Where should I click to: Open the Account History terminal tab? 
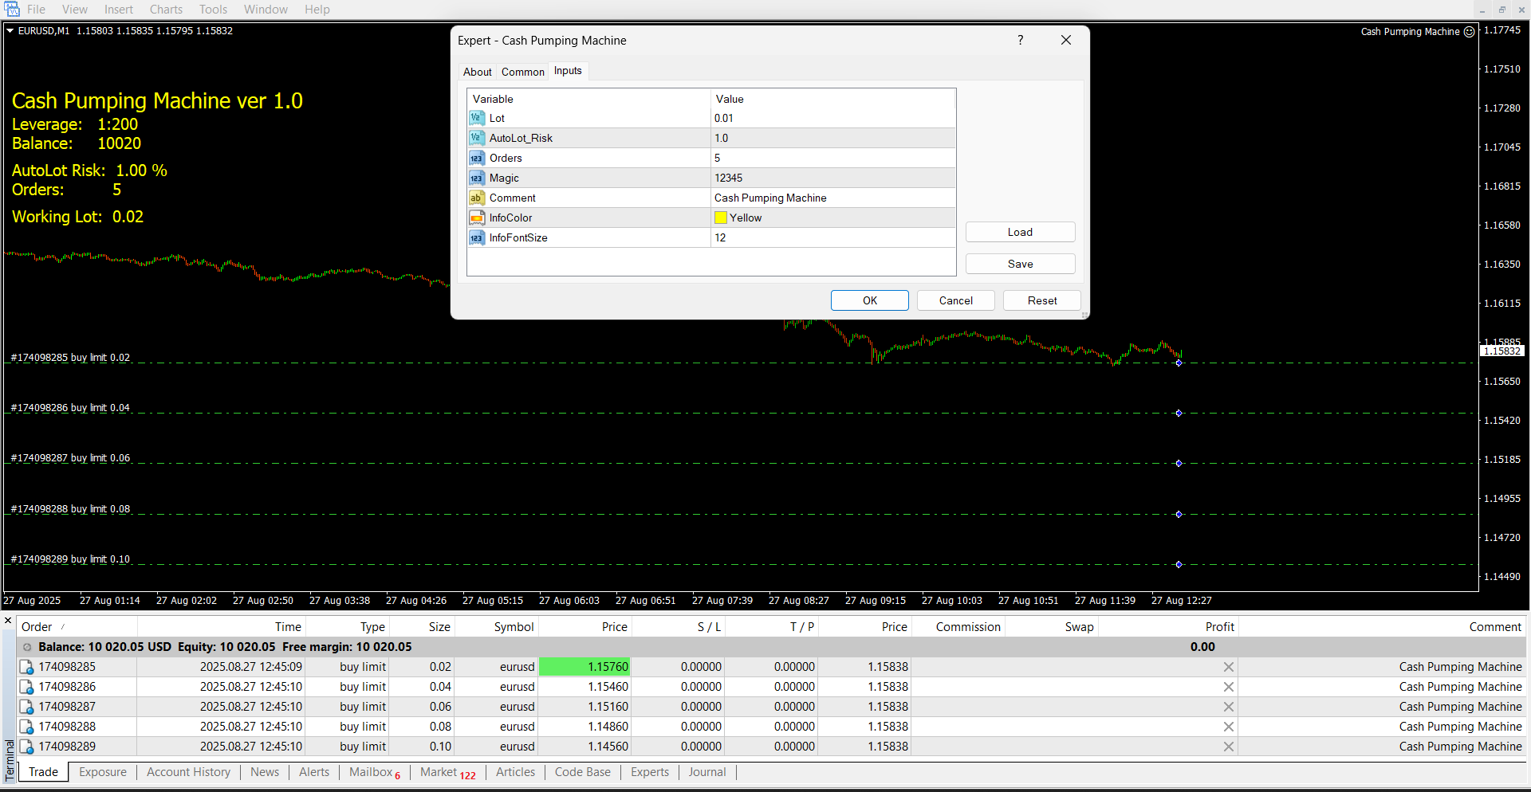[188, 772]
